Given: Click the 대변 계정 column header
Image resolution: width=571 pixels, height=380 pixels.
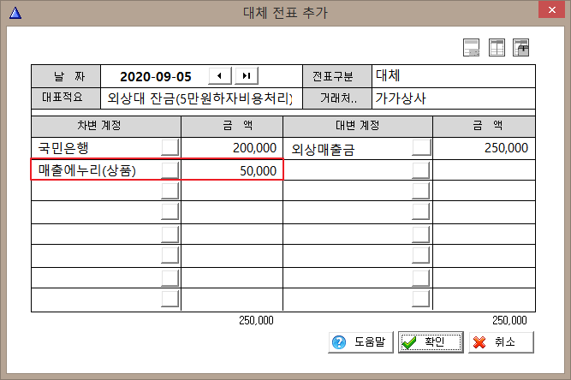Looking at the screenshot, I should pyautogui.click(x=358, y=126).
